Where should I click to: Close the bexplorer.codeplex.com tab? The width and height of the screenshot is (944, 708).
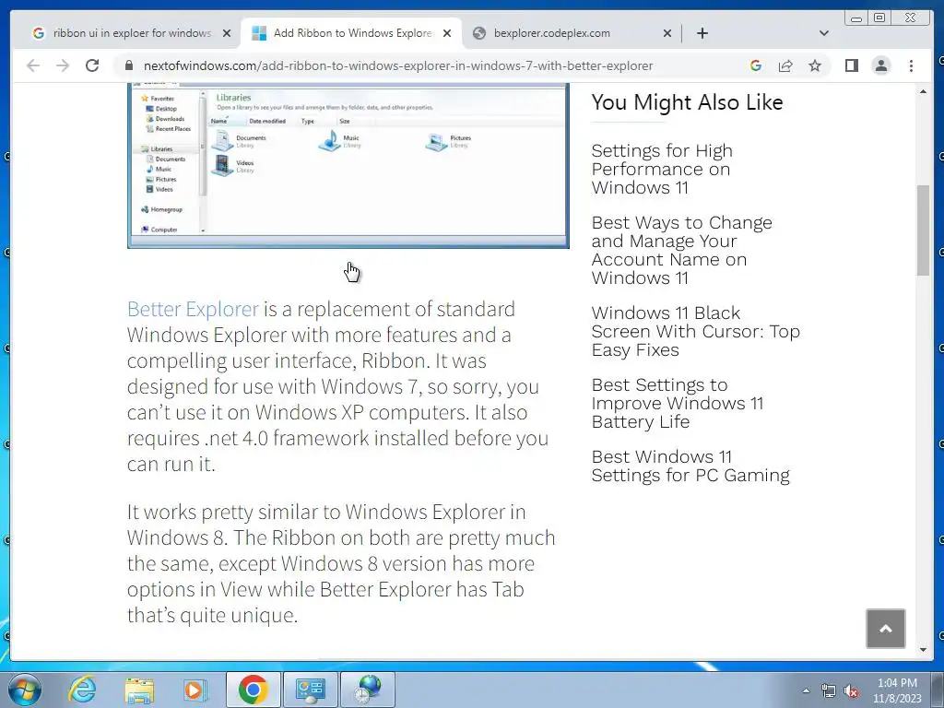coord(667,33)
